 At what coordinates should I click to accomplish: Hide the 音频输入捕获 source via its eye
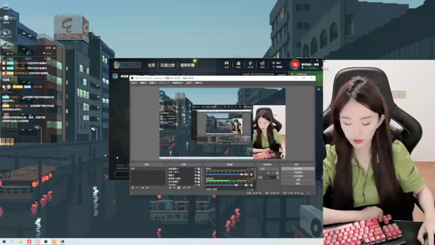pos(196,179)
